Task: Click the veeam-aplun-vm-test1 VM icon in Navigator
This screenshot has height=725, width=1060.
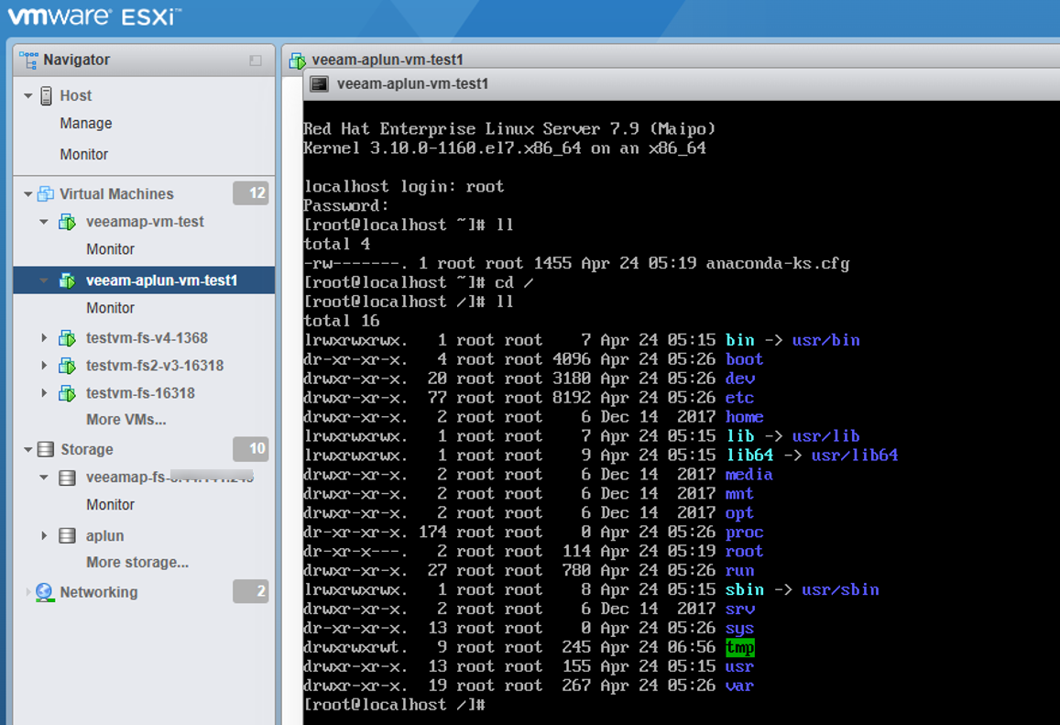Action: [67, 280]
